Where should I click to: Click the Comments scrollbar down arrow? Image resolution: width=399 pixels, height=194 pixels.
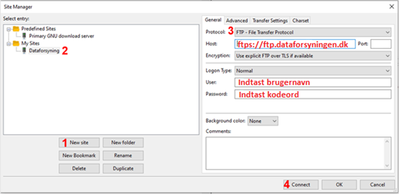[387, 166]
